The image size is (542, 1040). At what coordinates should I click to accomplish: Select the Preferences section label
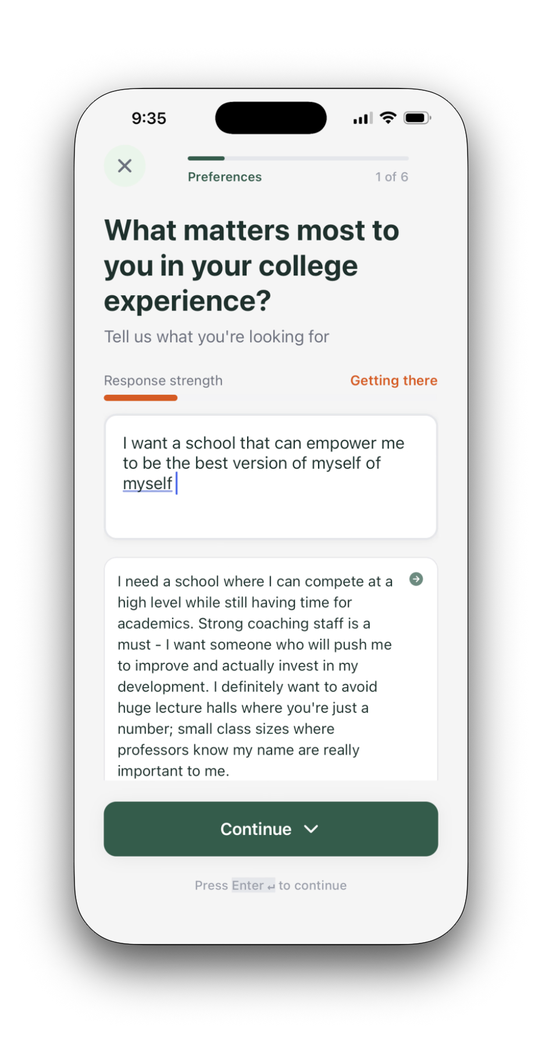point(224,176)
